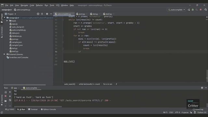Click the UTF-8 encoding indicator

coord(177,112)
